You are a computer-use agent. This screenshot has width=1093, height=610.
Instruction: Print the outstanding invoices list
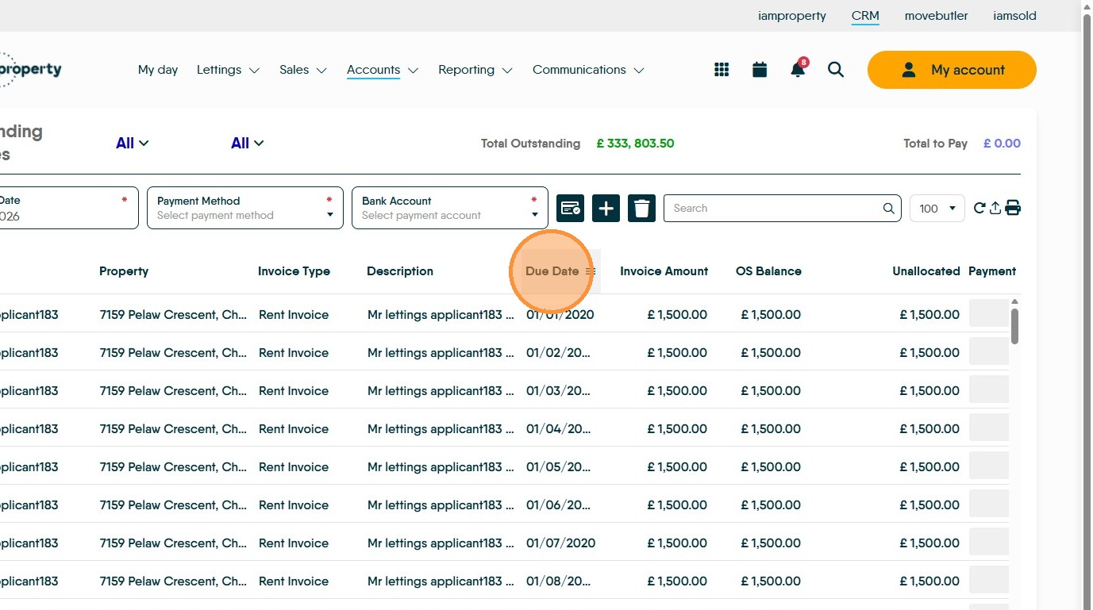1013,208
